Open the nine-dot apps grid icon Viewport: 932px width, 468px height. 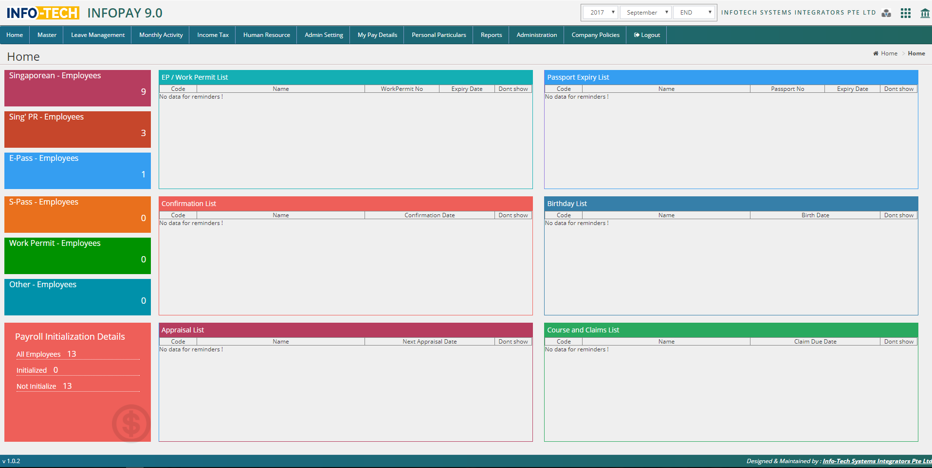[x=905, y=13]
